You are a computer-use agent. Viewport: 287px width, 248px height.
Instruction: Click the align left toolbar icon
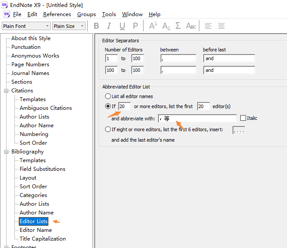click(x=208, y=26)
